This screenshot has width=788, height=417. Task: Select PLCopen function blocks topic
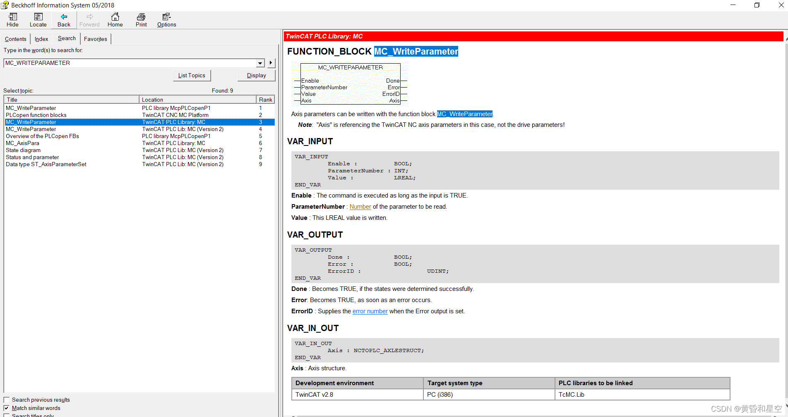pyautogui.click(x=139, y=115)
